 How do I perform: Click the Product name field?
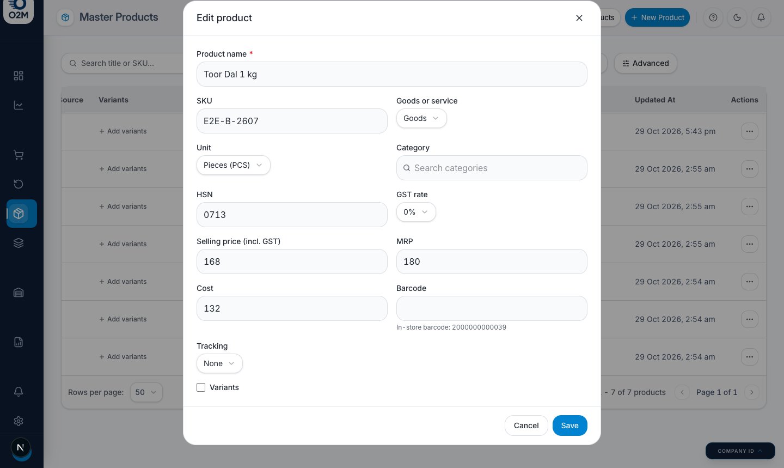pos(392,74)
